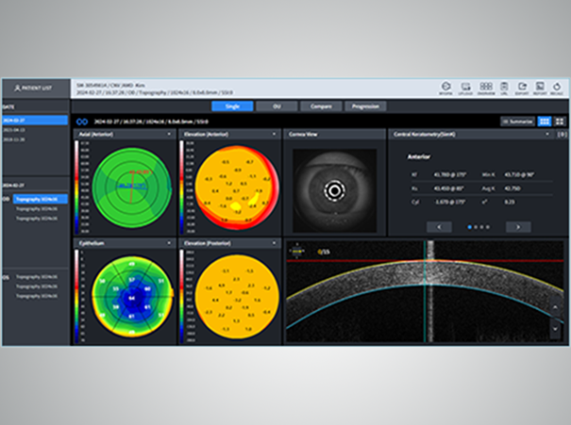
Task: Click the Epithelium thickness map
Action: point(132,296)
